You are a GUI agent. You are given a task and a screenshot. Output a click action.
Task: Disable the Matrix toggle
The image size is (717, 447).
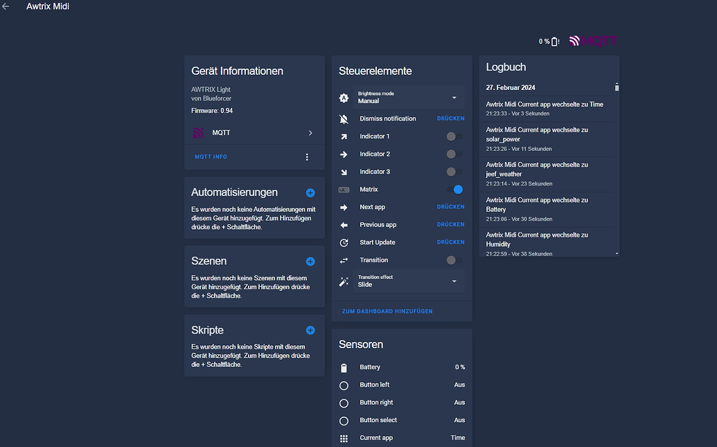click(x=457, y=189)
